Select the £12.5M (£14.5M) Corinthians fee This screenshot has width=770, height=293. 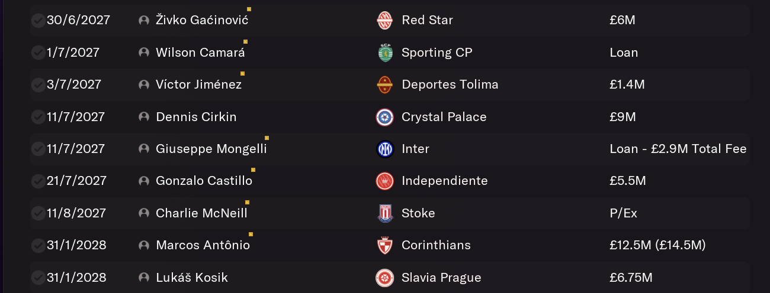coord(657,245)
